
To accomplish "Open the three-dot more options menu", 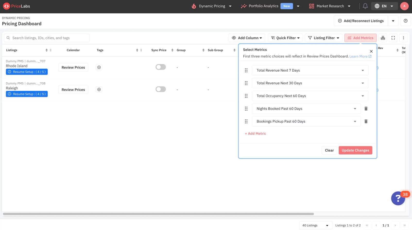I will coord(404,38).
